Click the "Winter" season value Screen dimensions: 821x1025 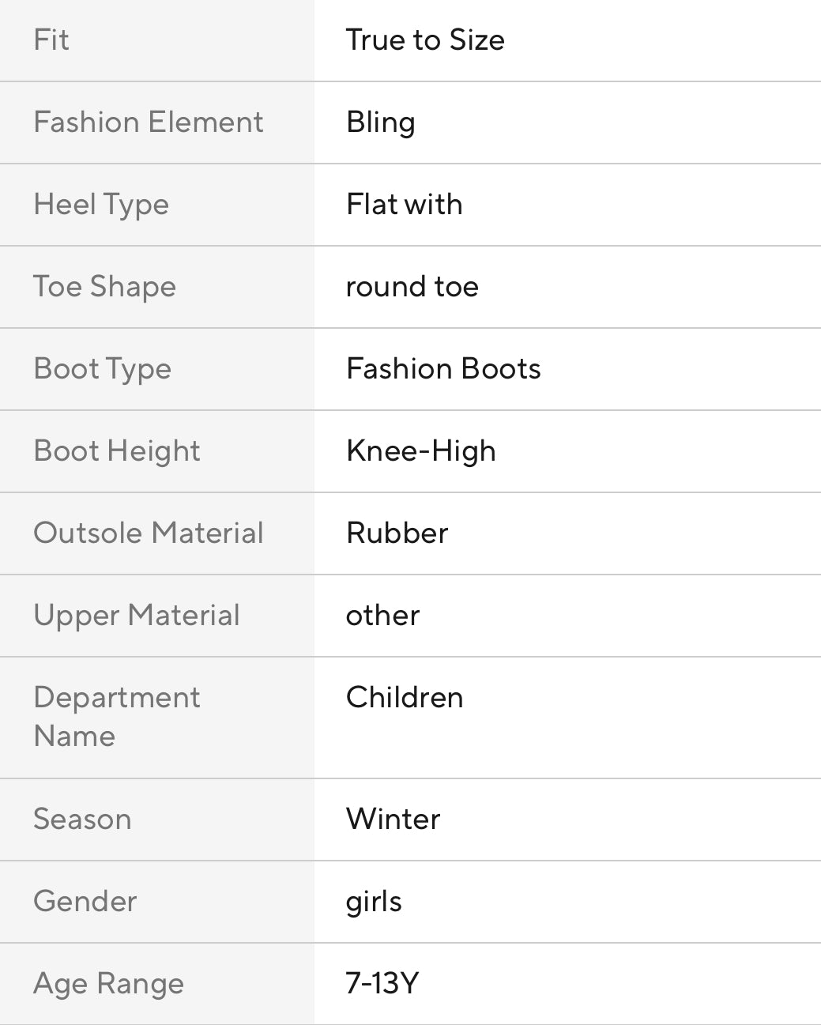coord(393,820)
